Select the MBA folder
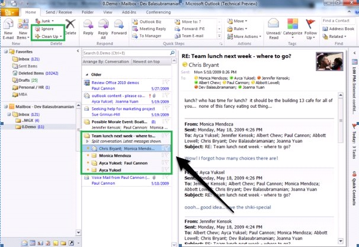 coord(20,95)
